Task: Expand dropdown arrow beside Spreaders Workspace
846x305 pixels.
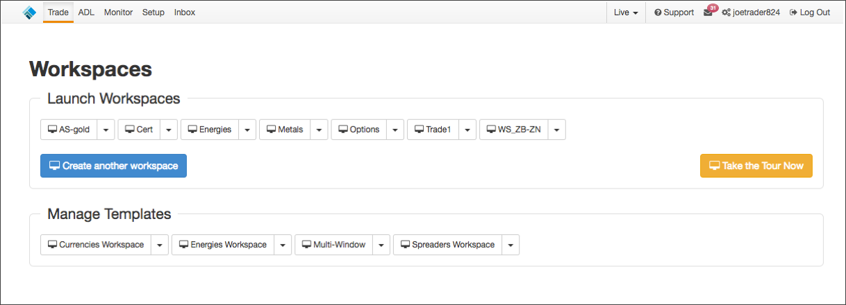Action: (x=510, y=245)
